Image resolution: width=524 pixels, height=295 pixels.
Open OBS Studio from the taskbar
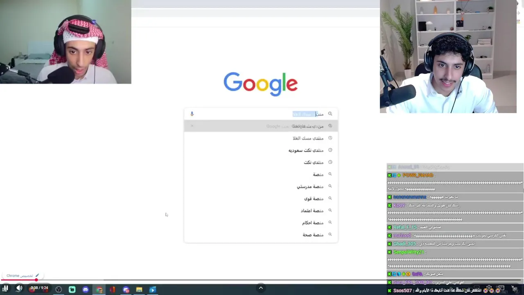(x=59, y=290)
